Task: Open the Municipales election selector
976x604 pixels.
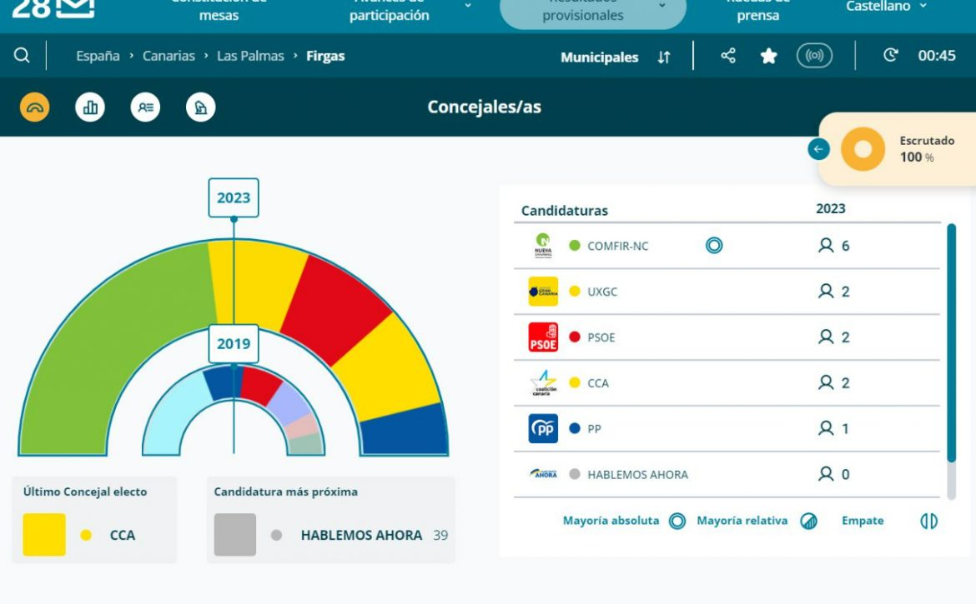Action: 600,57
